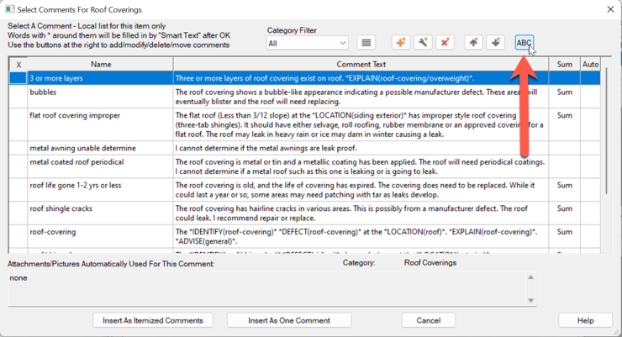Open the Category Filter dropdown
This screenshot has height=337, width=622.
point(307,43)
